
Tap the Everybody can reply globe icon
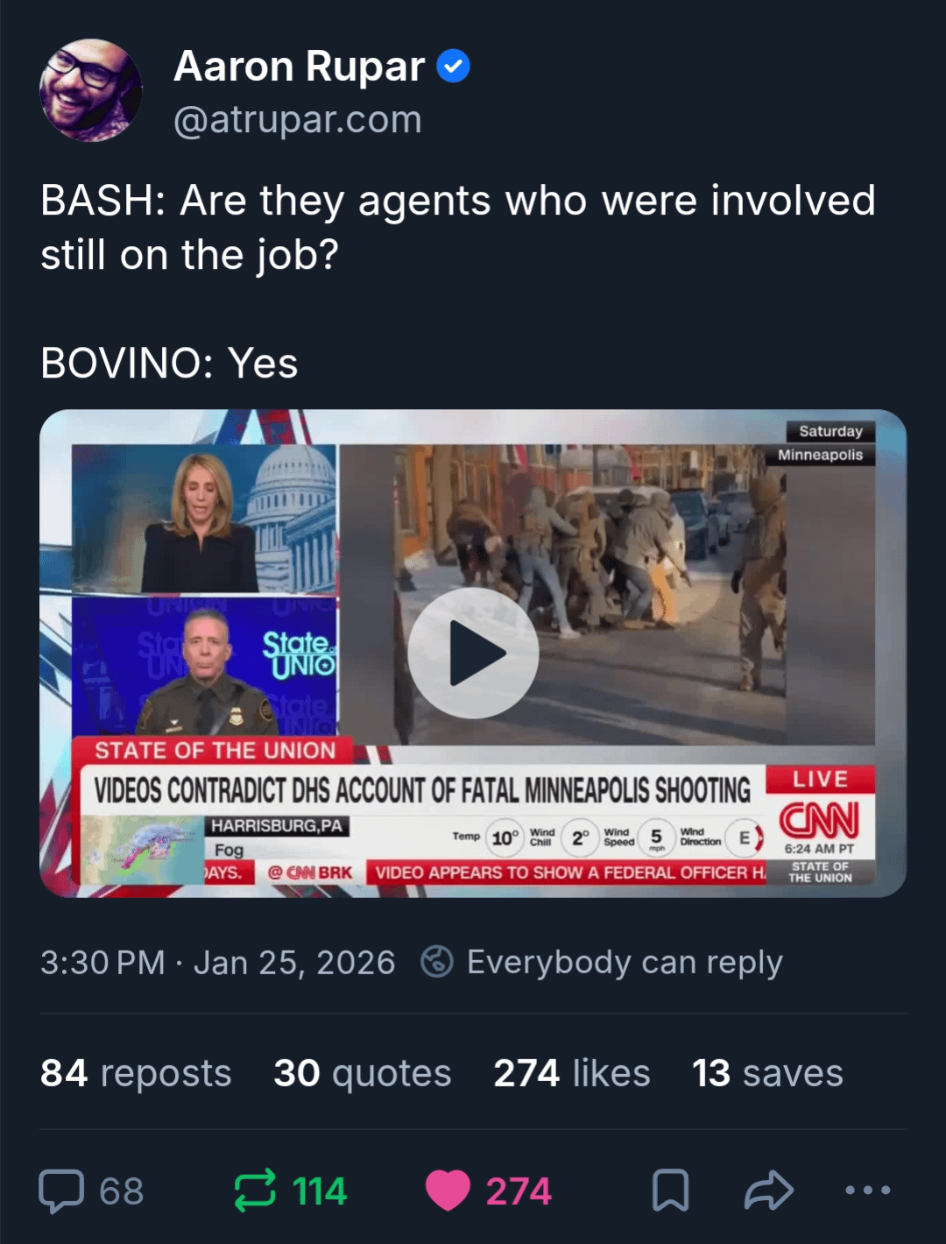point(437,962)
